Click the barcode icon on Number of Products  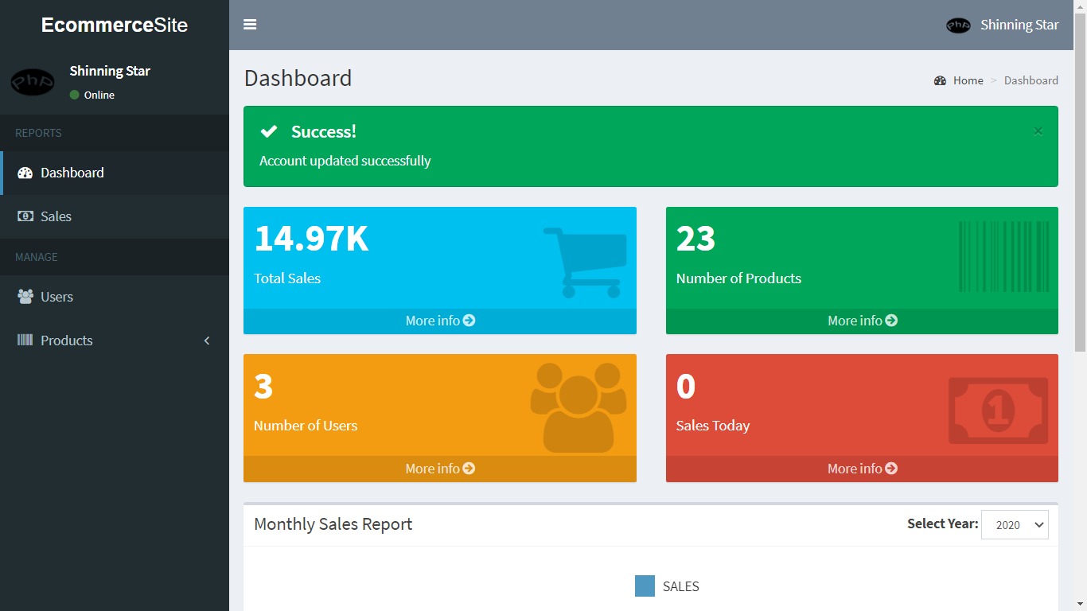point(1003,257)
